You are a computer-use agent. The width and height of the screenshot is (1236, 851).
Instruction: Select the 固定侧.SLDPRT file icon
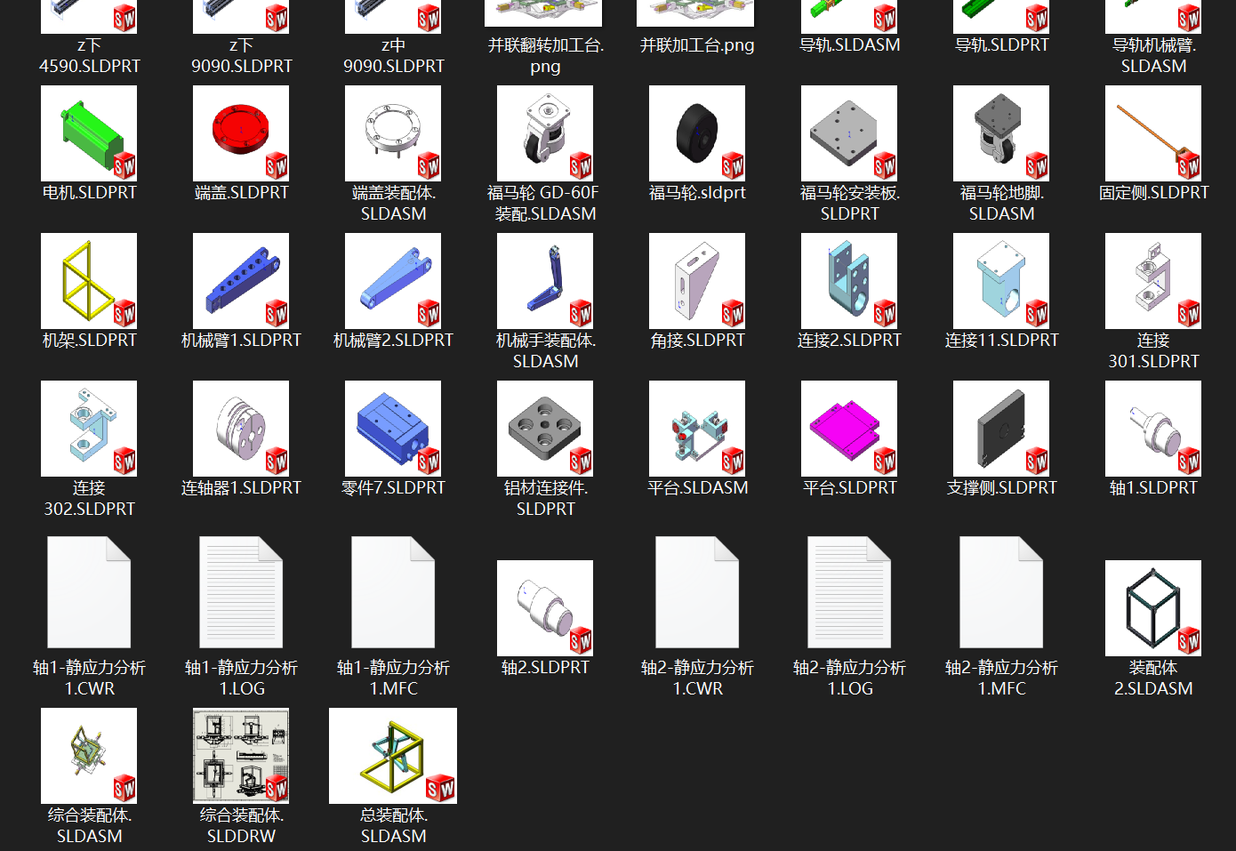point(1153,133)
